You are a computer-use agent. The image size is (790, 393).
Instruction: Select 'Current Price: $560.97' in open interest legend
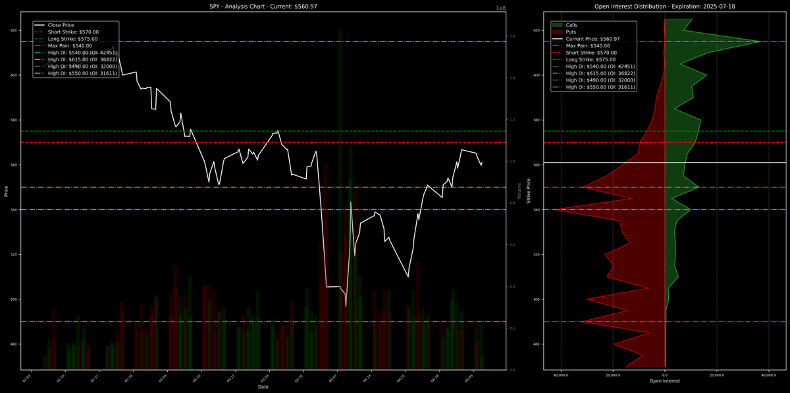(592, 39)
